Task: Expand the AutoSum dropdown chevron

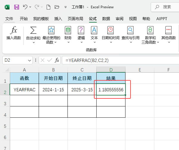Action: tap(34, 43)
